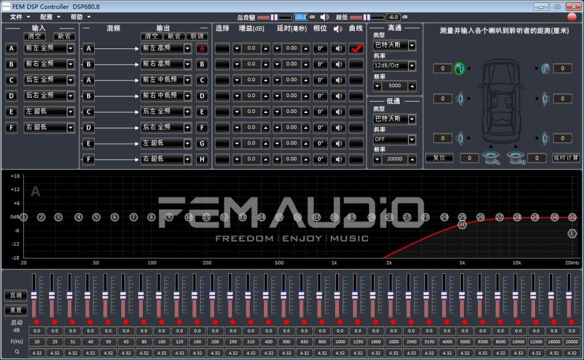Open low-pass filter type dropdown
The height and width of the screenshot is (360, 584).
(x=395, y=119)
